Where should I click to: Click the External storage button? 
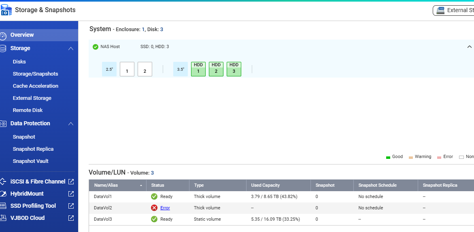pyautogui.click(x=453, y=10)
